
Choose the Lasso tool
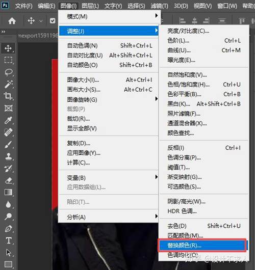click(9, 72)
